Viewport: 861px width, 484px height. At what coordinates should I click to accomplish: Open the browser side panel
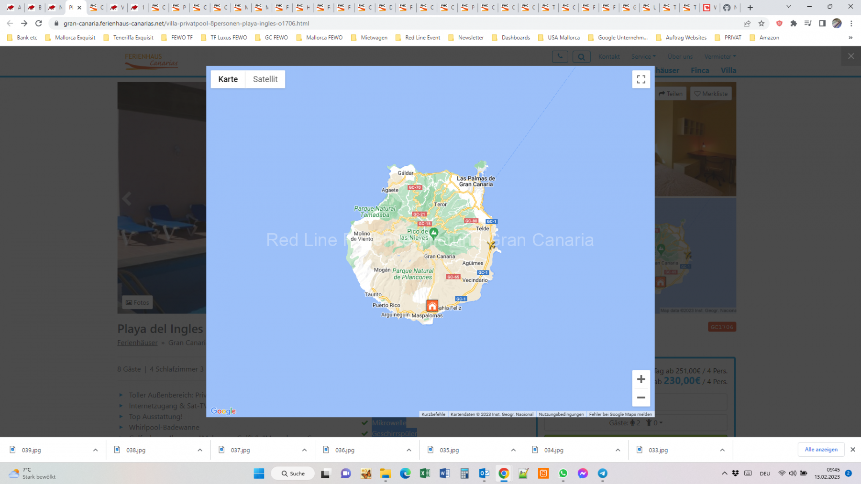coord(822,23)
